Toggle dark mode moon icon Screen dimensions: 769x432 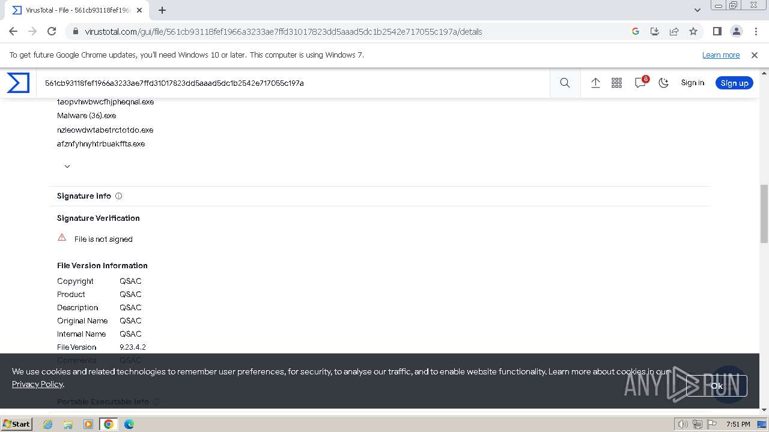pyautogui.click(x=664, y=83)
